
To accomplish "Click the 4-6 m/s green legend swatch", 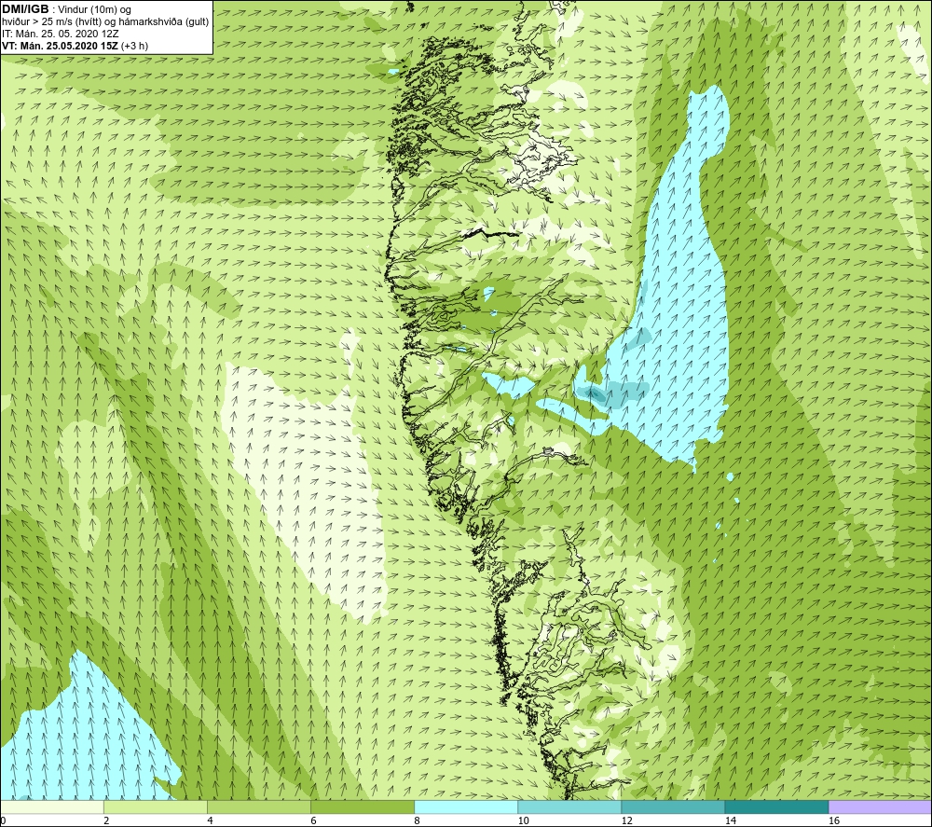I will click(x=258, y=806).
